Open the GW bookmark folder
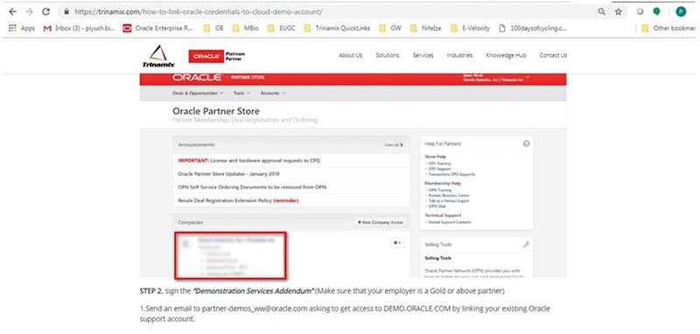Screen dimensions: 700x334 390,28
